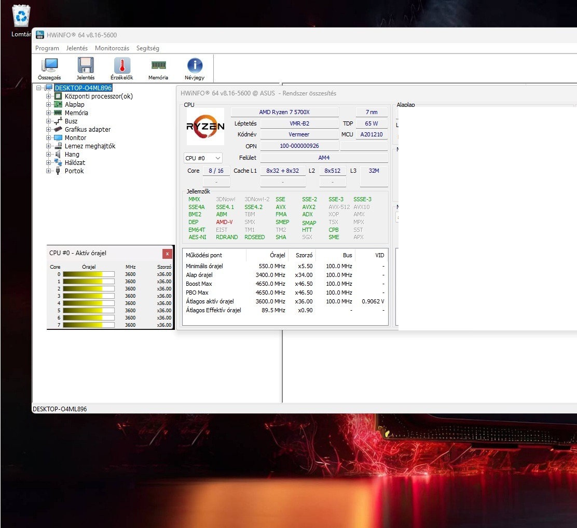The width and height of the screenshot is (577, 528).
Task: Click the Monitor tree node icon
Action: tap(58, 137)
